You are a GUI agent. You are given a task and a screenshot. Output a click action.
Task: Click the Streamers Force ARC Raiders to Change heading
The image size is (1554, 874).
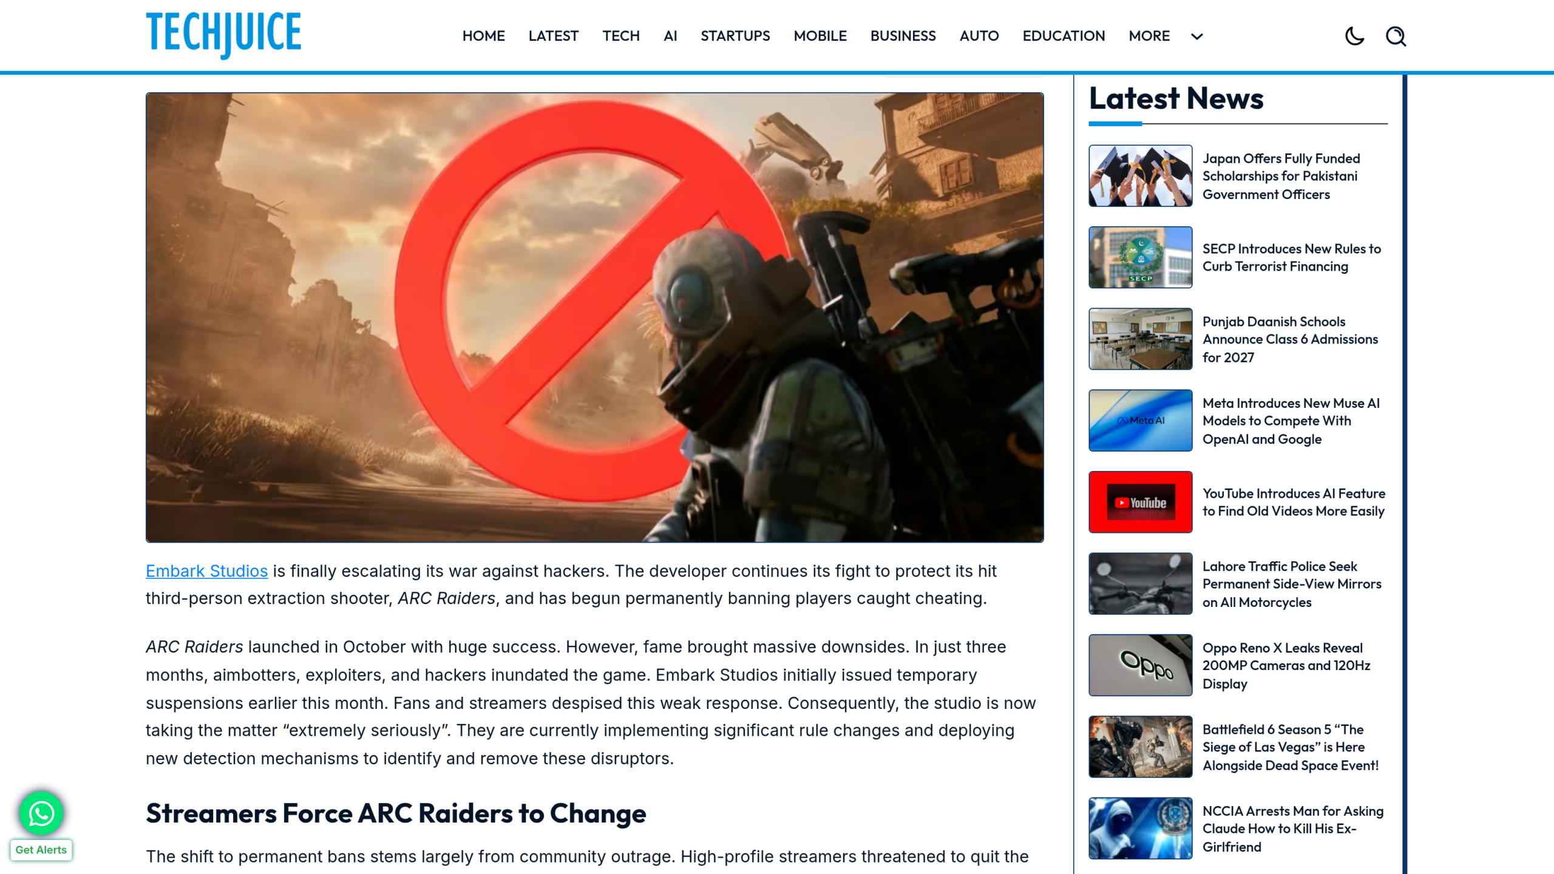coord(396,813)
